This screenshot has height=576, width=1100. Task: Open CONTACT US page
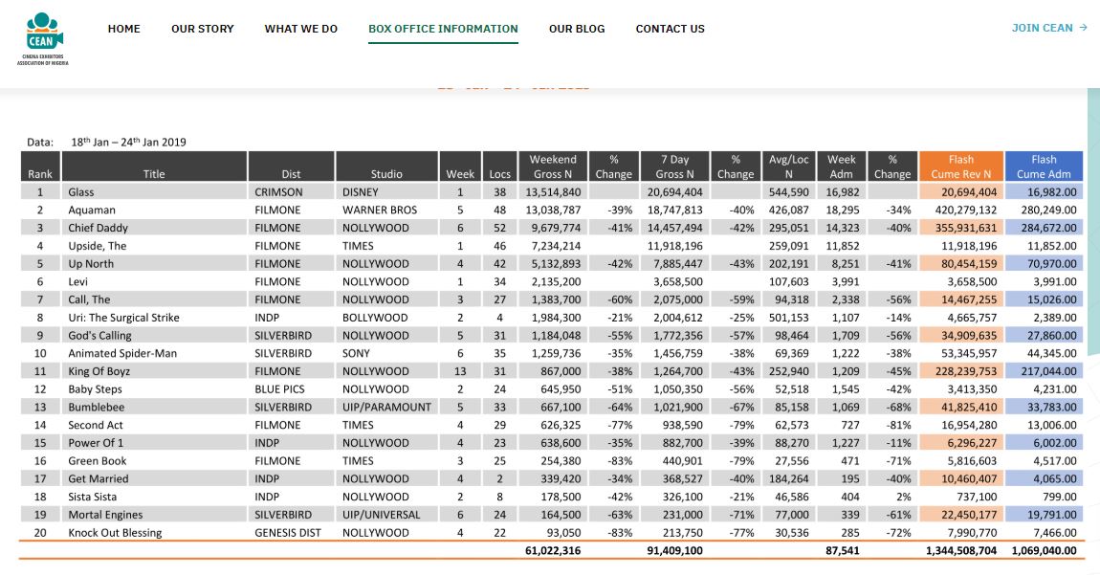(x=670, y=29)
